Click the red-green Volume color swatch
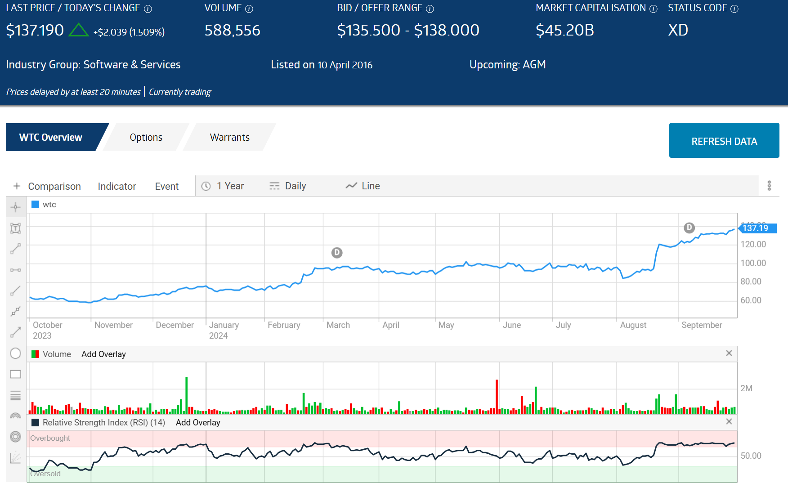 (x=36, y=354)
